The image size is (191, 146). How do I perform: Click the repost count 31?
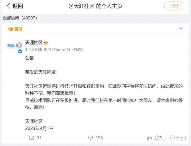point(39,138)
